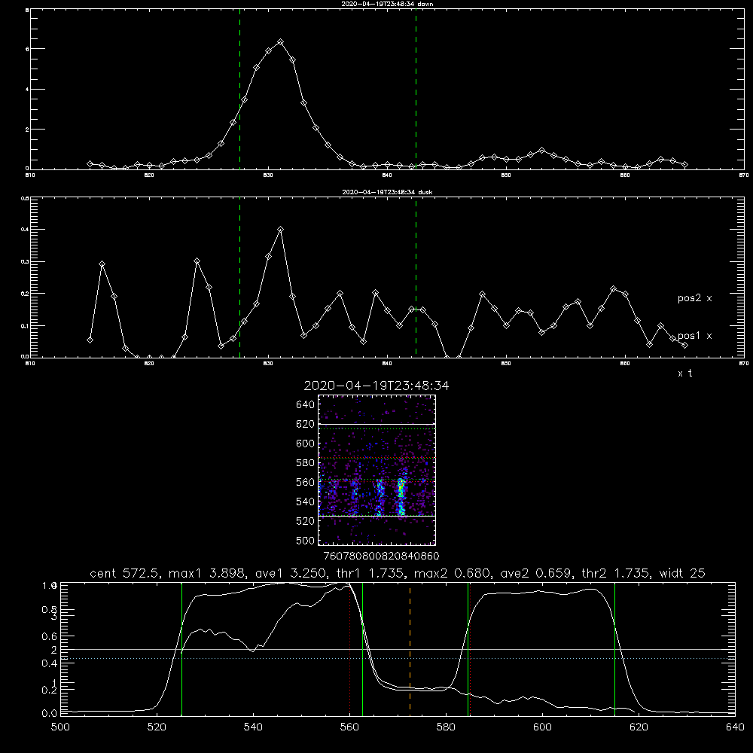Click the right green dashed line in dawn plot
753x753 pixels.
point(416,90)
